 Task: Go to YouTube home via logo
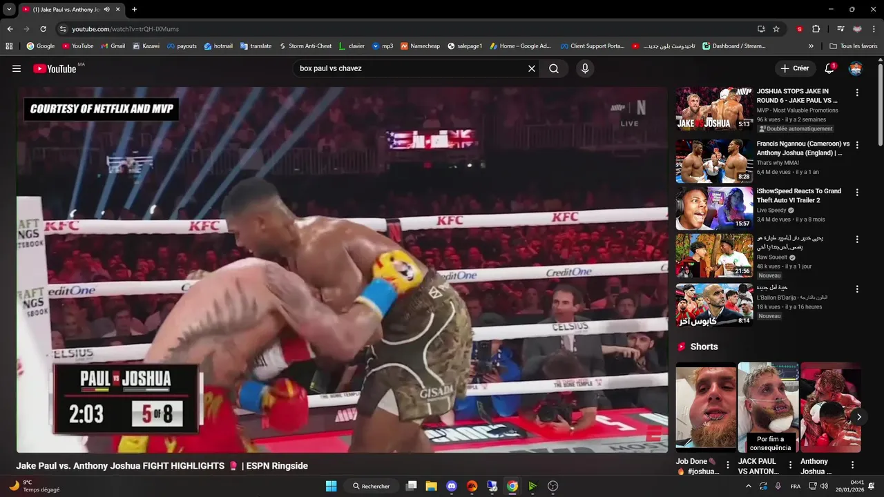click(x=55, y=68)
